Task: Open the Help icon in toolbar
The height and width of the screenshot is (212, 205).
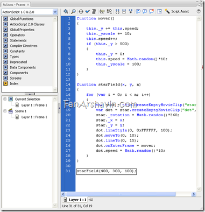Action: (x=199, y=11)
